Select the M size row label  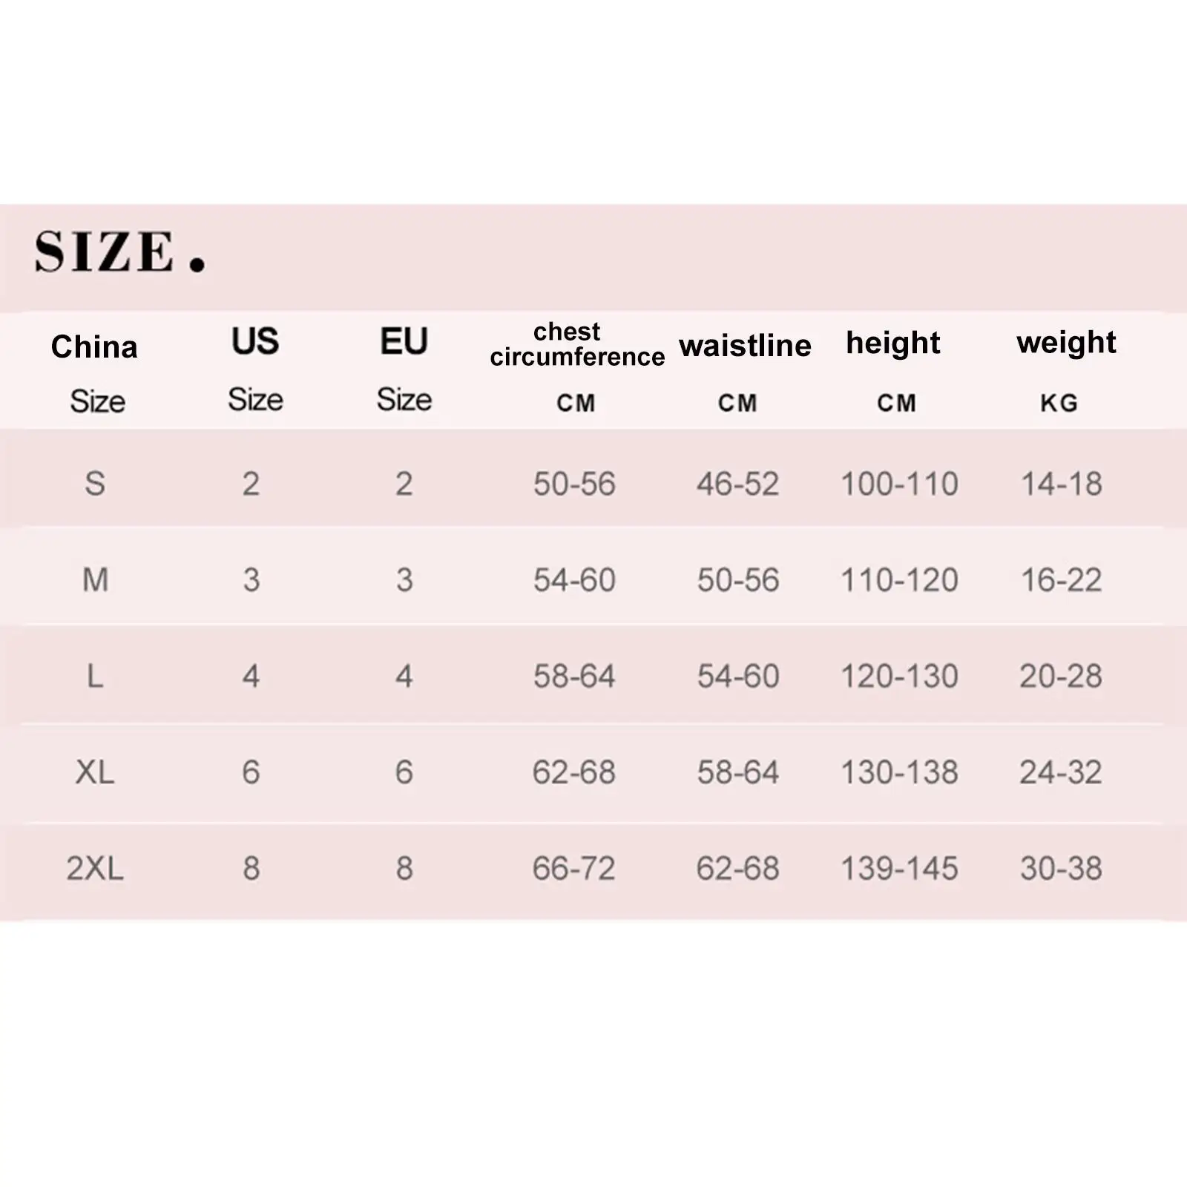click(95, 579)
